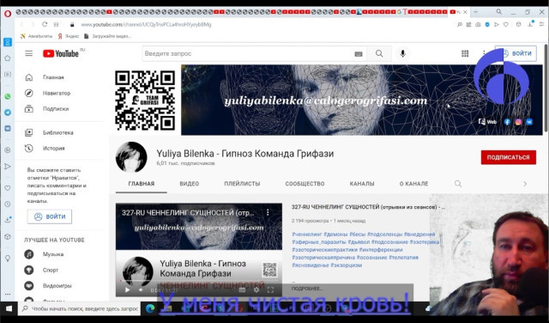Open the Opera sidebar three-dots setup
Image resolution: width=549 pixels, height=323 pixels.
click(8, 294)
